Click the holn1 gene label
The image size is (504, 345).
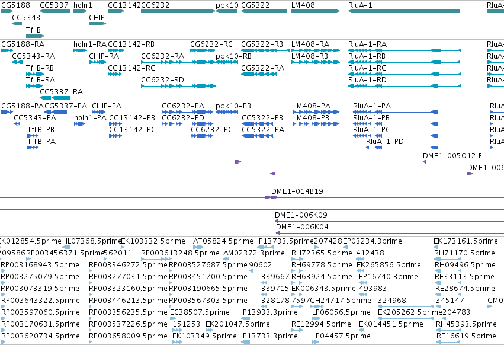click(x=82, y=5)
